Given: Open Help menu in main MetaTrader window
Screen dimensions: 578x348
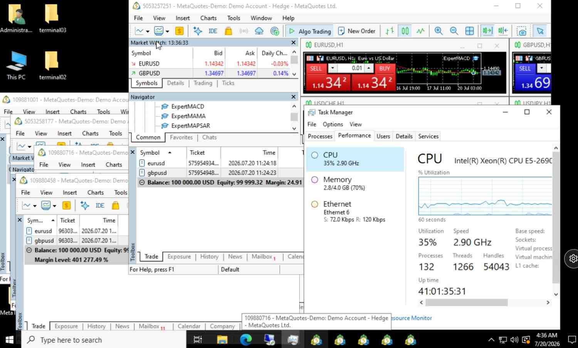Looking at the screenshot, I should tap(288, 18).
